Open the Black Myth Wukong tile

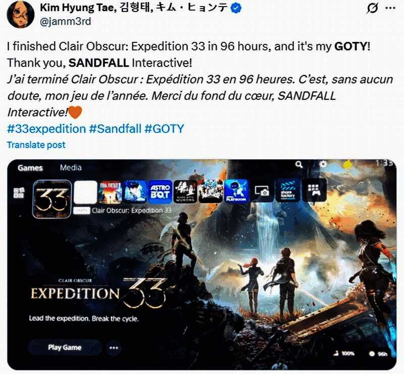click(185, 192)
